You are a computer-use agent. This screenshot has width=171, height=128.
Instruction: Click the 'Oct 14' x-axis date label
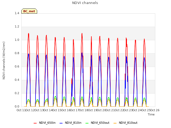[x=48, y=110]
